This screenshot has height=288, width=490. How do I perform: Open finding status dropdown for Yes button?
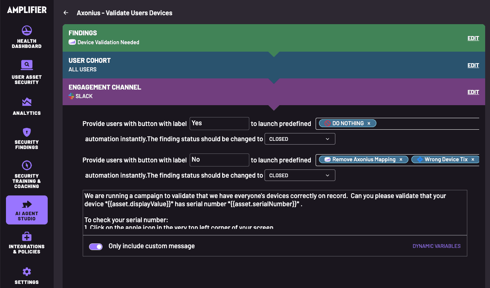click(300, 139)
